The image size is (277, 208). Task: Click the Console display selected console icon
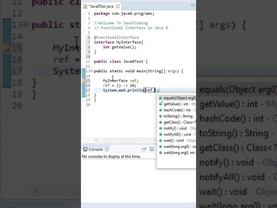(152, 149)
